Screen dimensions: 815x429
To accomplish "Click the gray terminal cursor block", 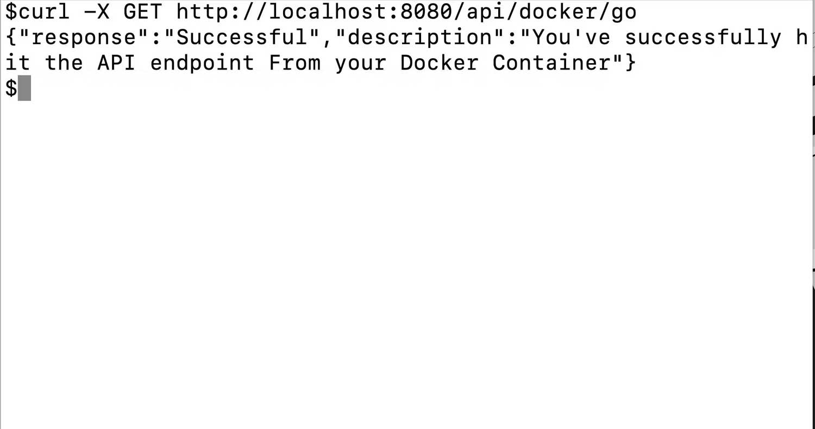I will point(24,88).
